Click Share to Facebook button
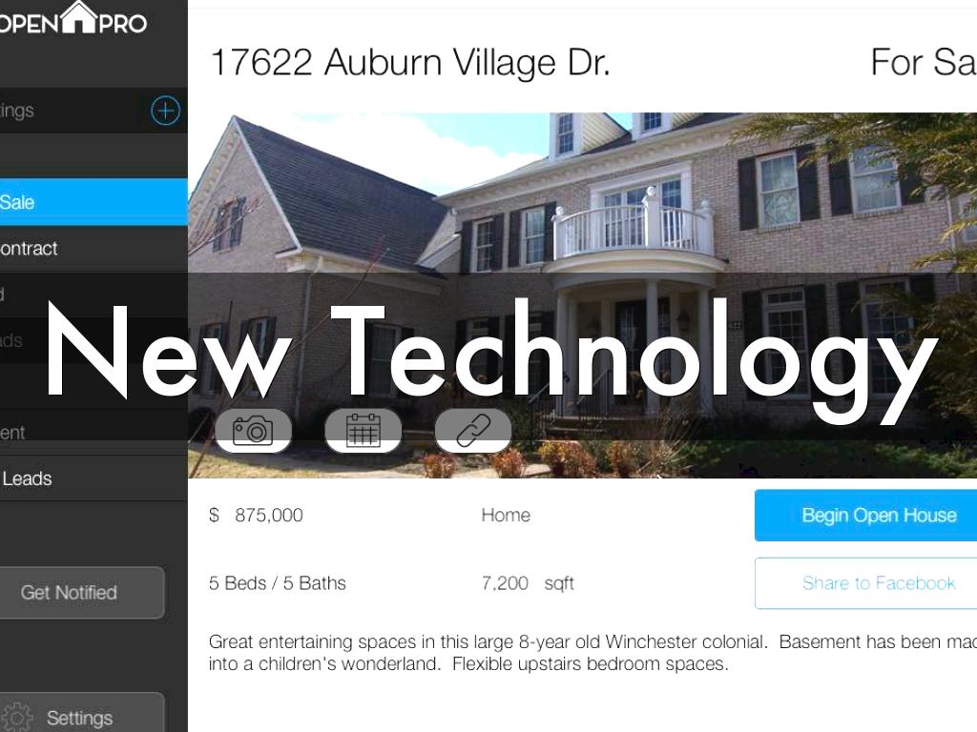The image size is (977, 732). 865,583
